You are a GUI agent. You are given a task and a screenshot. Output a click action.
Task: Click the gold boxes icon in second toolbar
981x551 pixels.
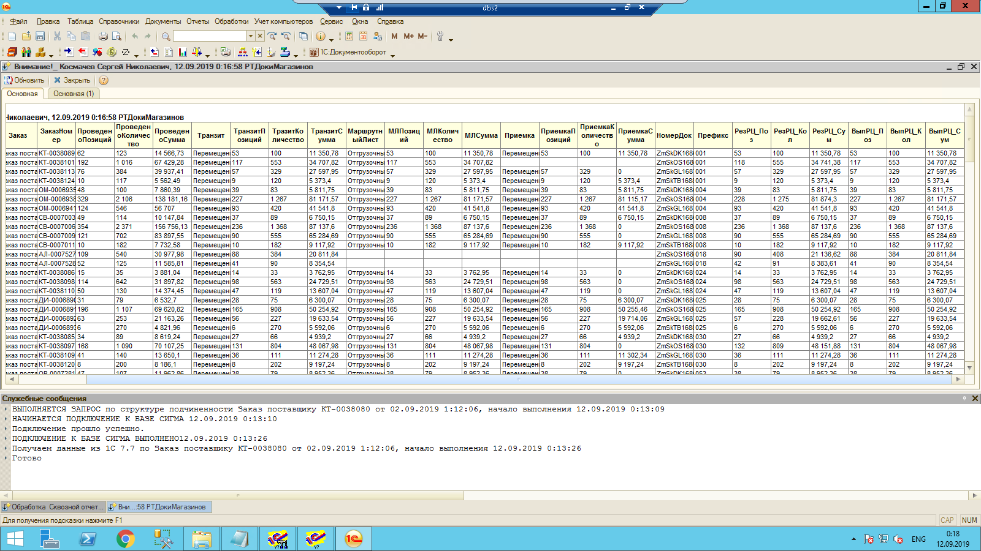pos(40,52)
